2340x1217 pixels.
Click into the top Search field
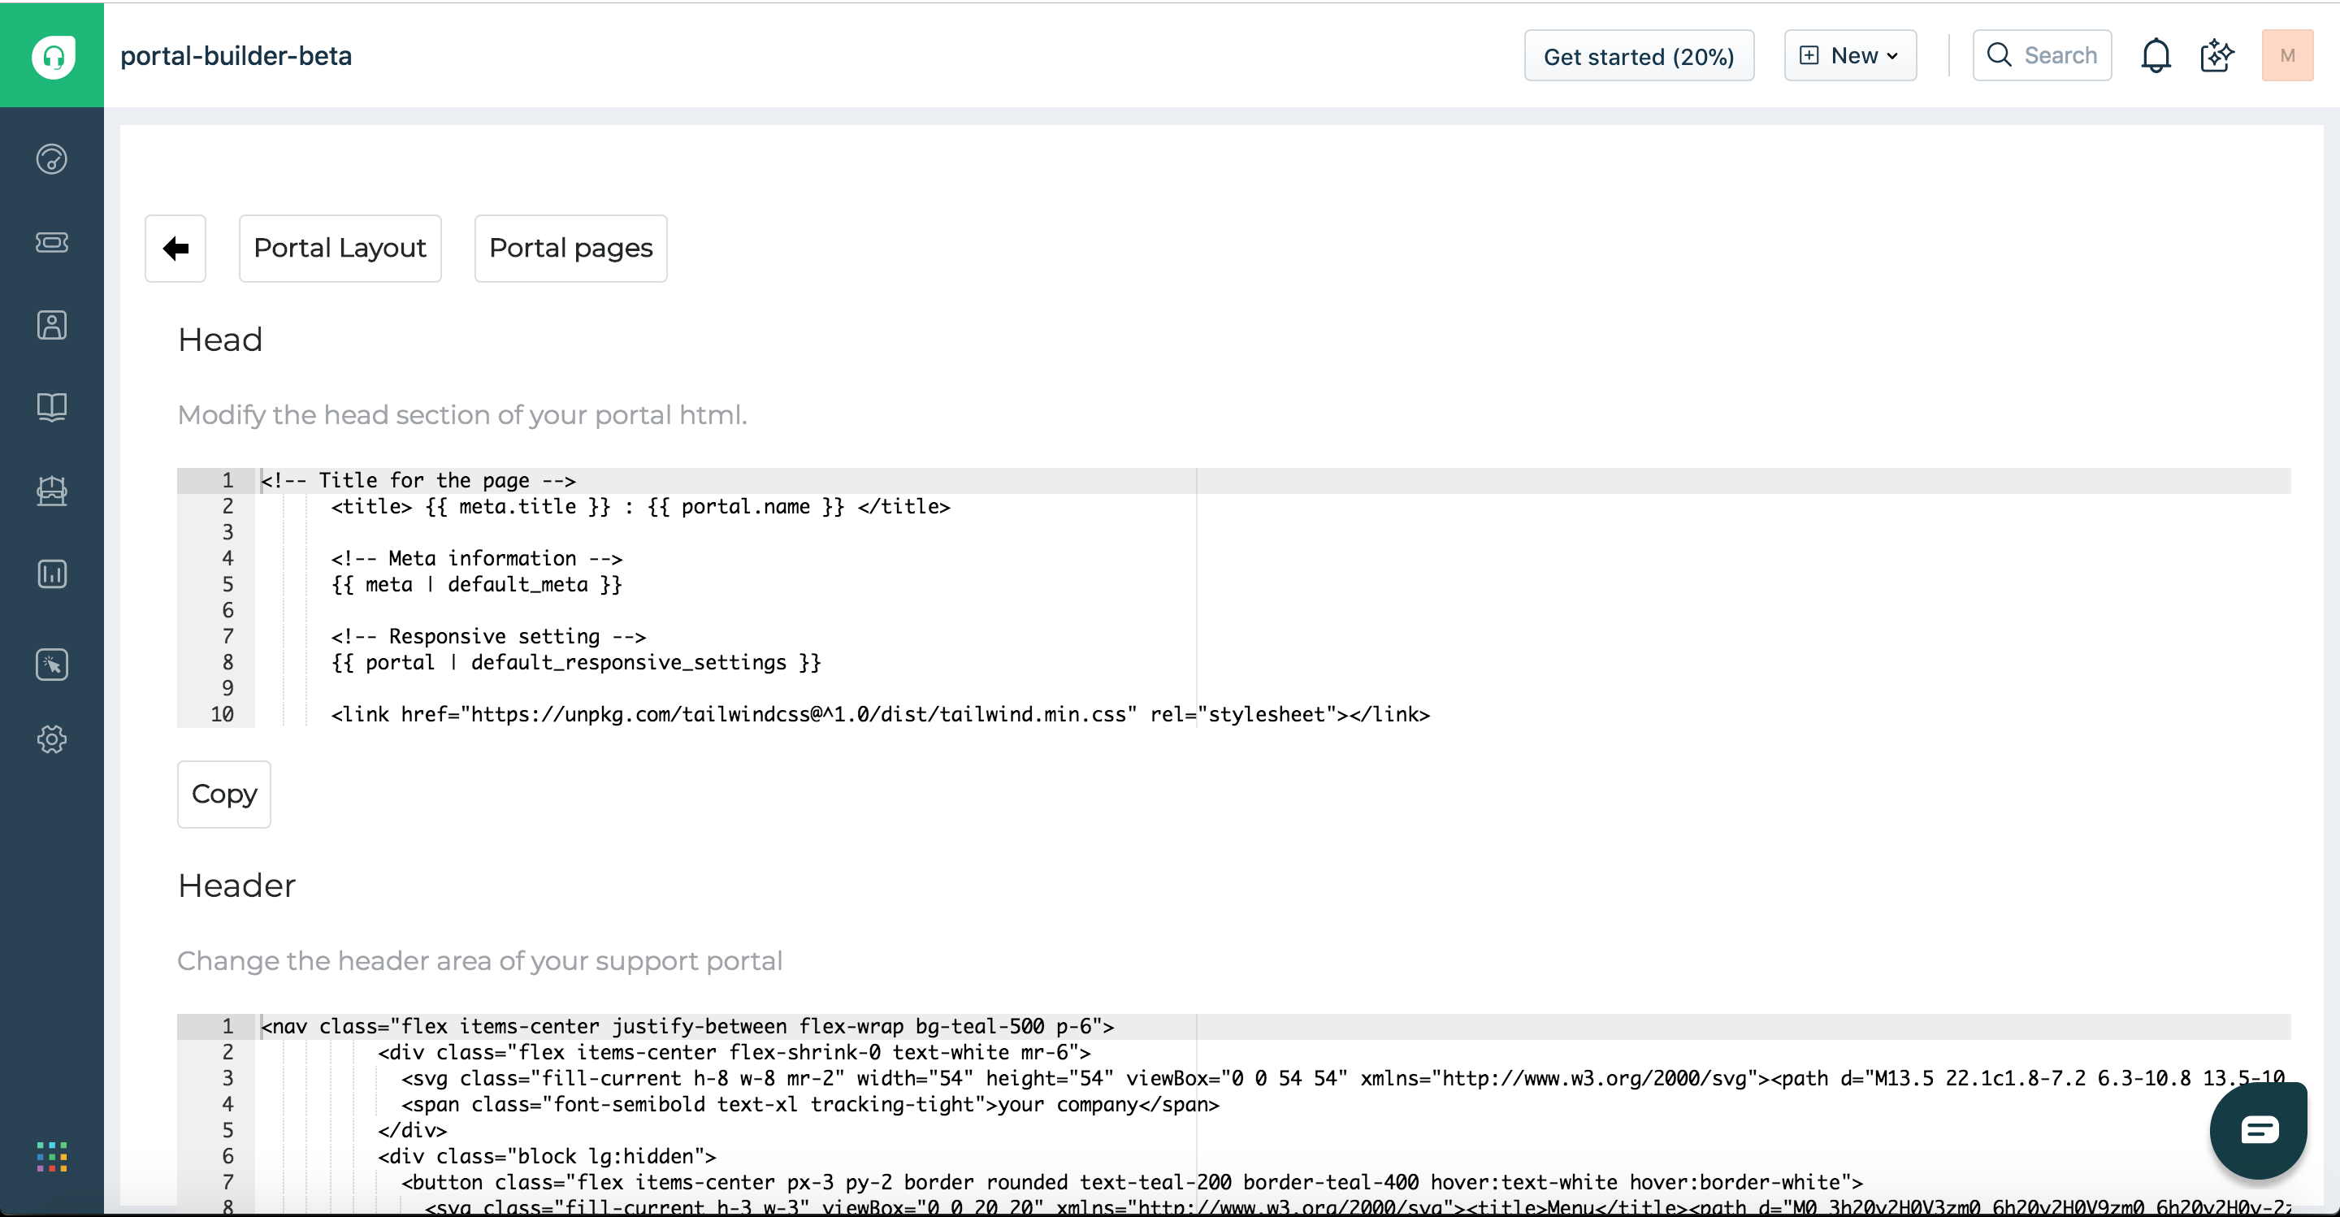tap(2042, 56)
